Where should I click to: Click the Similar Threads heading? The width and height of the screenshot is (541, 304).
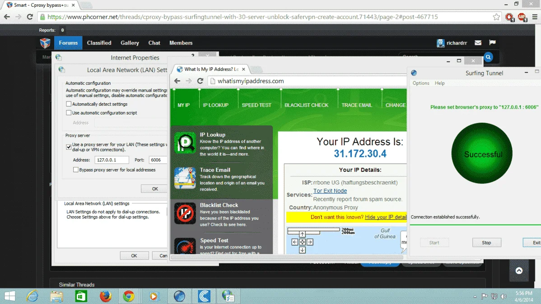coord(77,285)
